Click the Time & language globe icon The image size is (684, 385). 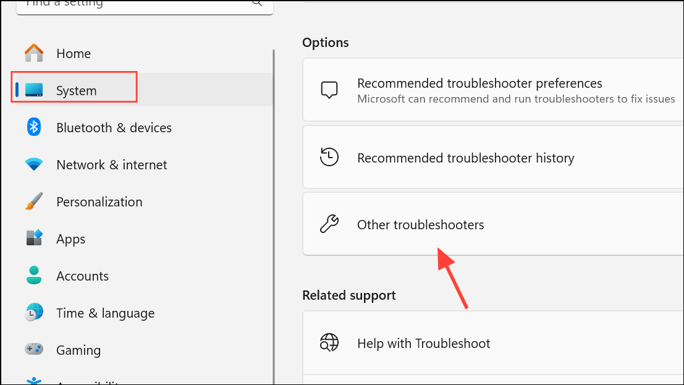point(34,313)
